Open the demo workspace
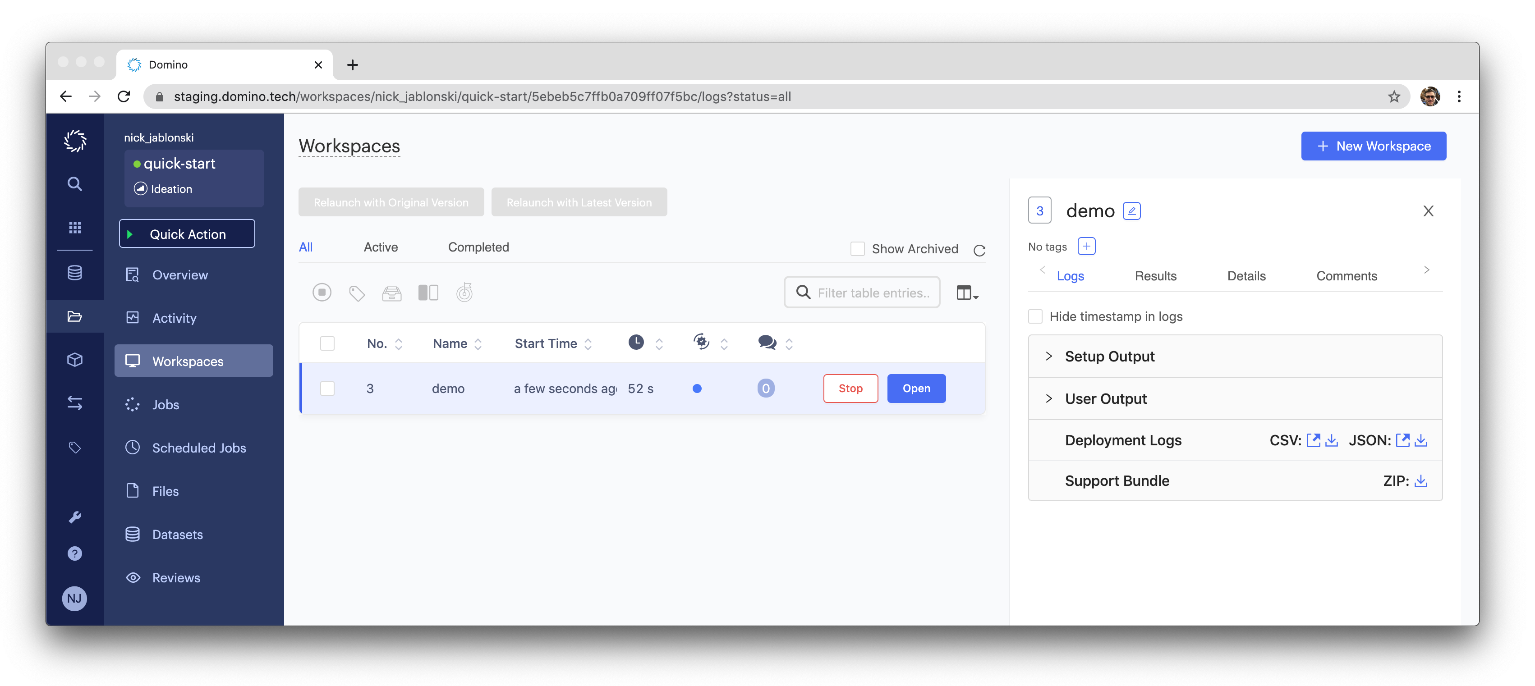Screen dimensions: 1535x686 click(916, 389)
